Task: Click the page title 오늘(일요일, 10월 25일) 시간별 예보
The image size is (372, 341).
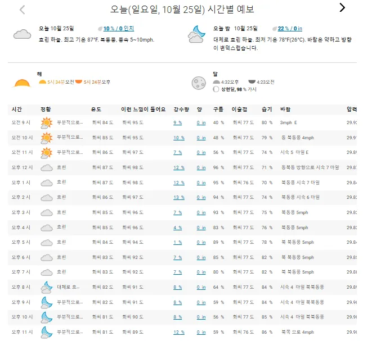Action: tap(182, 10)
